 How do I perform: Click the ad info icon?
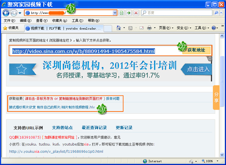click(x=210, y=58)
